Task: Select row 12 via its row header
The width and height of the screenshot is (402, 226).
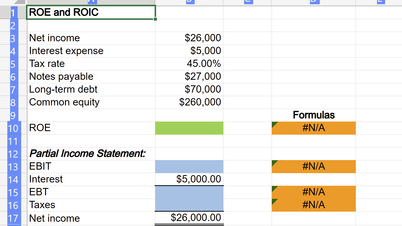Action: click(x=13, y=154)
